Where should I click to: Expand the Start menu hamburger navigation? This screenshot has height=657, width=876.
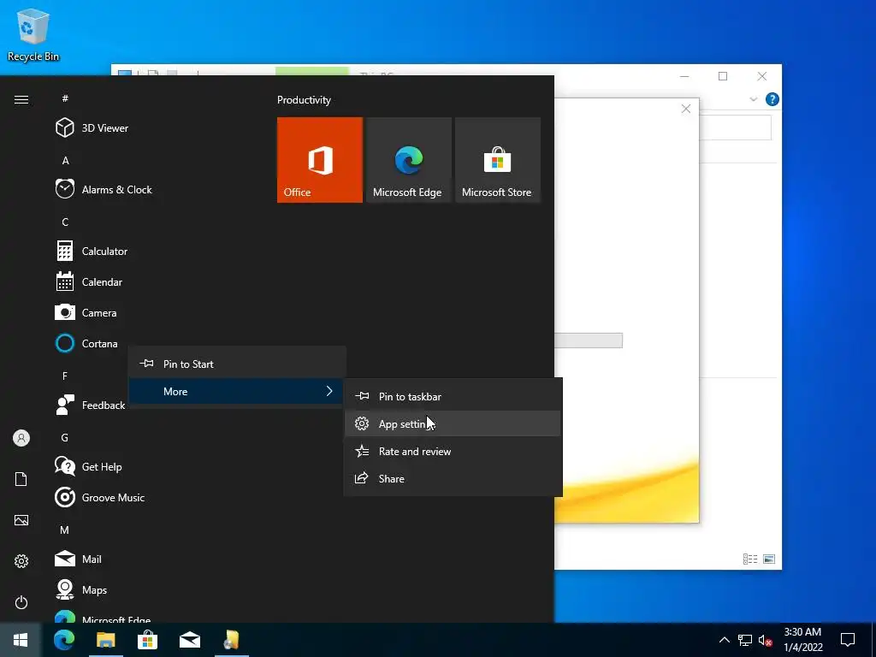coord(21,99)
